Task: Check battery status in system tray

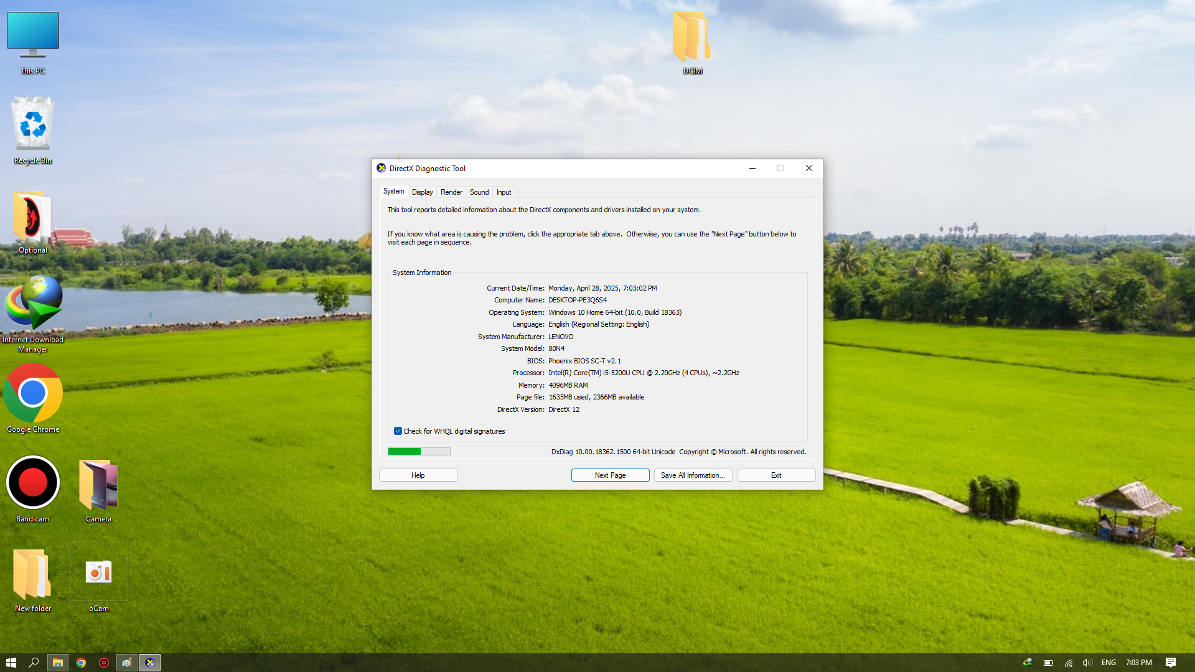Action: coord(1048,663)
